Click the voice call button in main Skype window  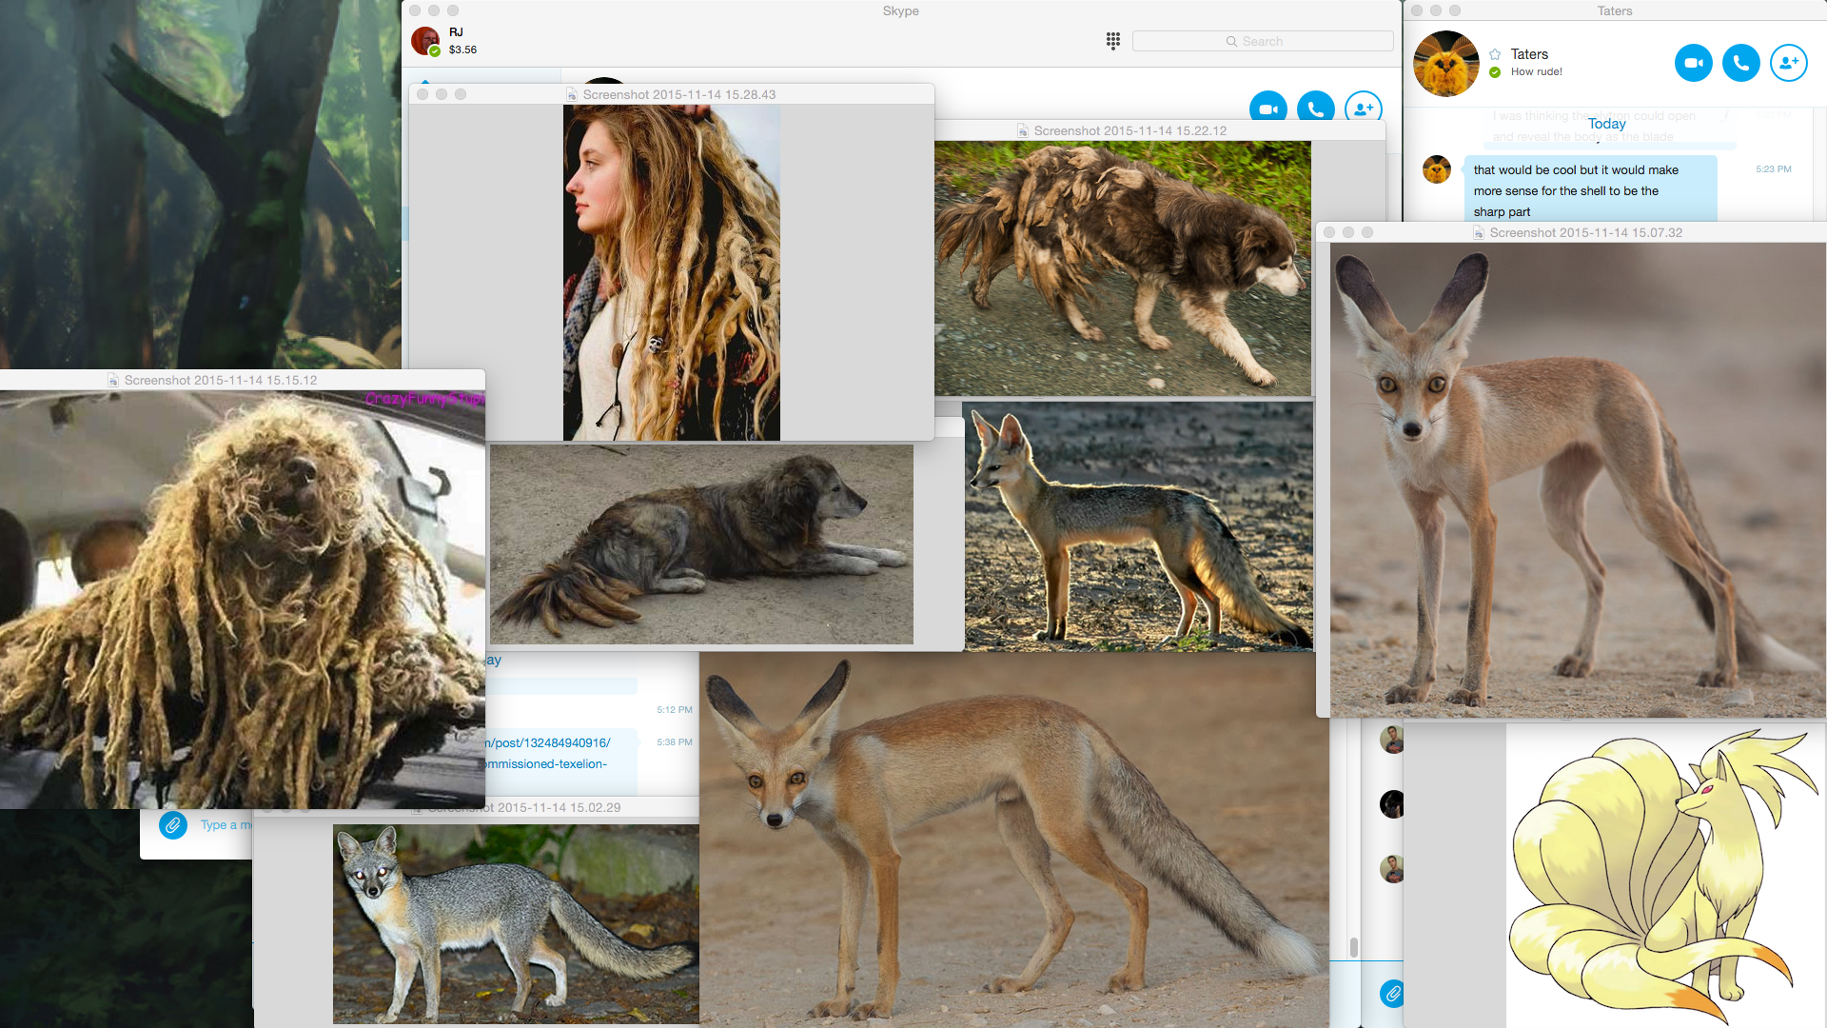1315,108
